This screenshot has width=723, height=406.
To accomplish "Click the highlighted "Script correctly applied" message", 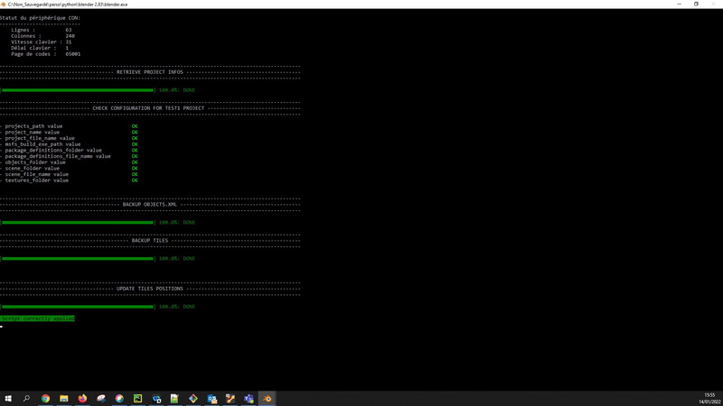I will click(38, 318).
